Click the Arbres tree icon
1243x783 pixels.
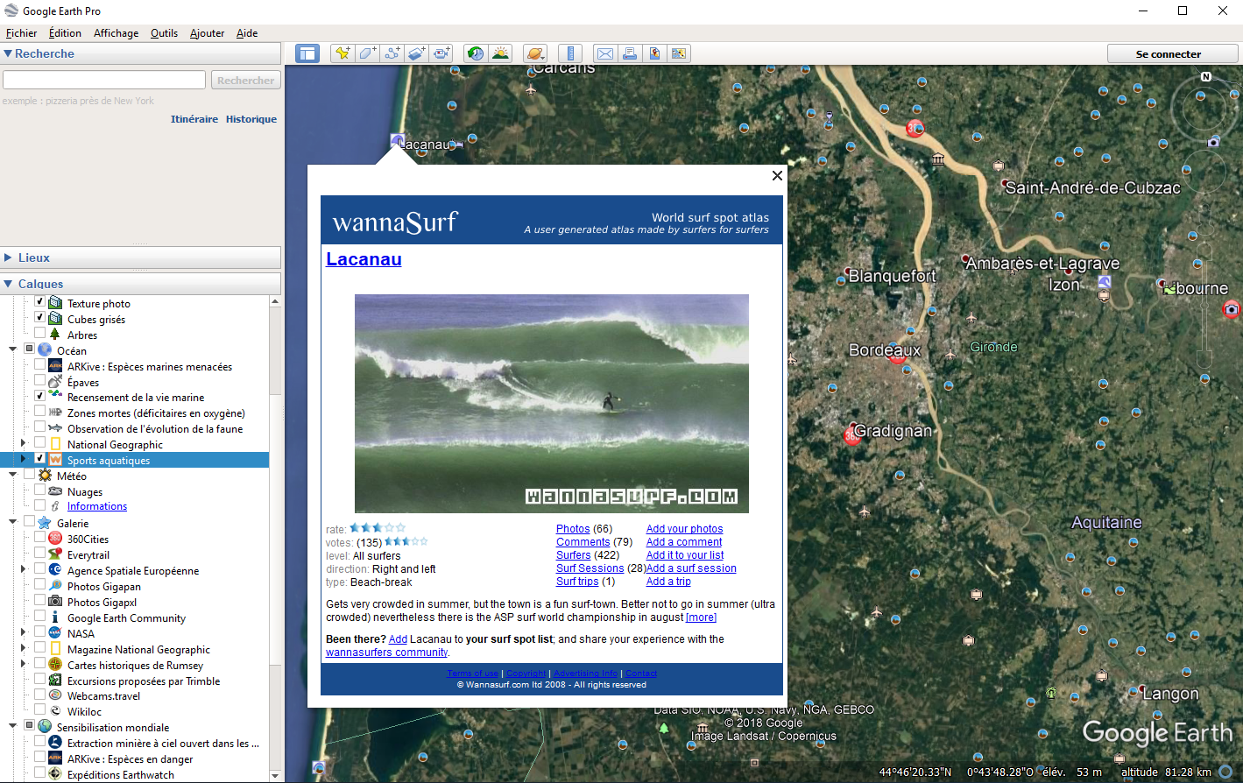pyautogui.click(x=55, y=335)
